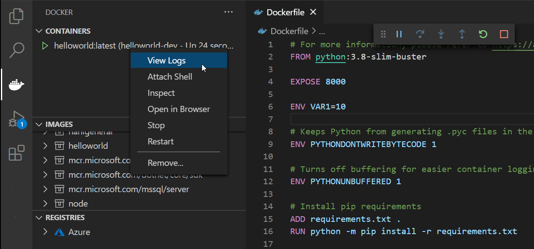Expand the Azure registry node
The width and height of the screenshot is (534, 249).
coord(45,232)
